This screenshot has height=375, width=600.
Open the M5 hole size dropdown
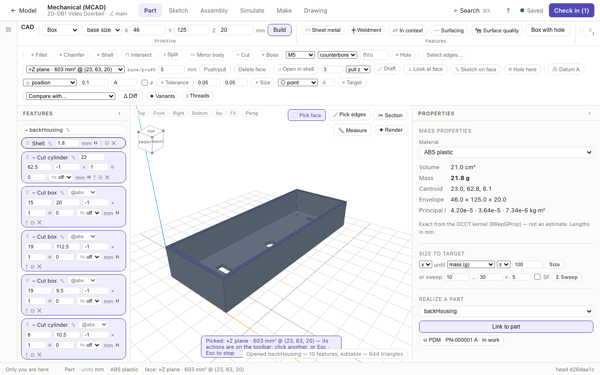pyautogui.click(x=300, y=55)
